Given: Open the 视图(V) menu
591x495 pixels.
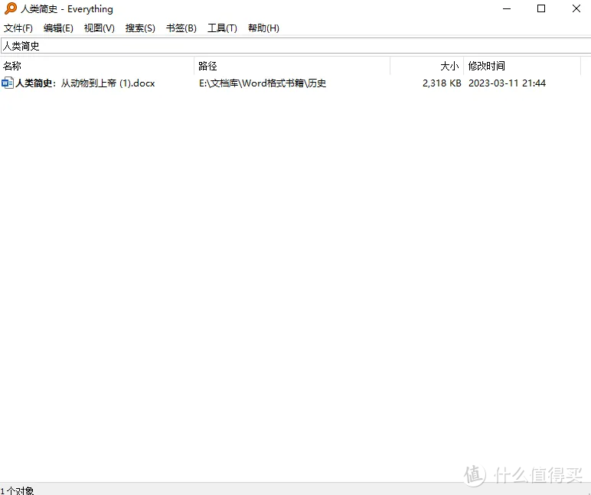Looking at the screenshot, I should [x=99, y=28].
